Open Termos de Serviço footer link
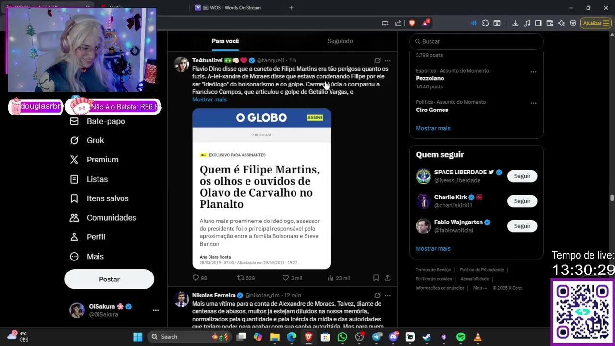This screenshot has width=615, height=346. 433,270
